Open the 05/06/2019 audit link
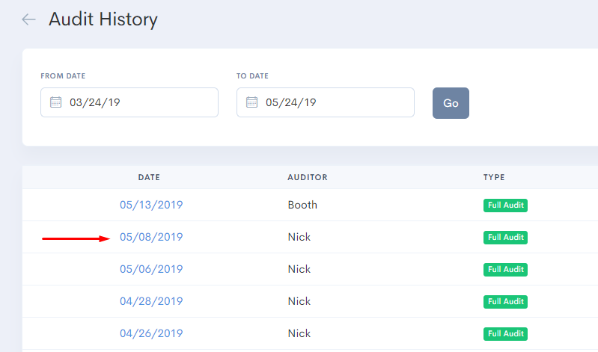 click(x=151, y=269)
